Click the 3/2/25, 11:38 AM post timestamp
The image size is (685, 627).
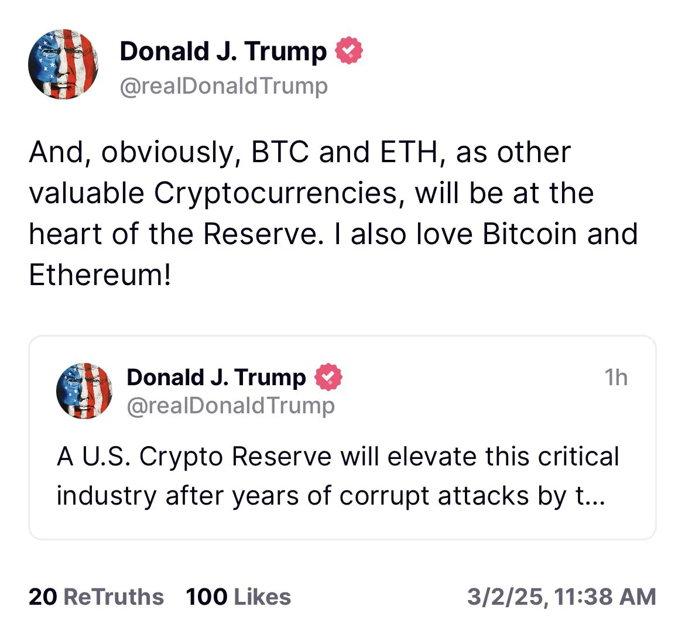point(561,597)
